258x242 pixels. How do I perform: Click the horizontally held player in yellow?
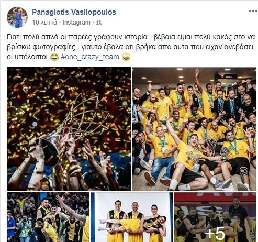click(132, 224)
